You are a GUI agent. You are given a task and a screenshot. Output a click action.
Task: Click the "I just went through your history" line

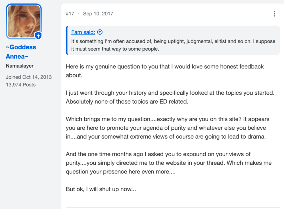pyautogui.click(x=170, y=93)
